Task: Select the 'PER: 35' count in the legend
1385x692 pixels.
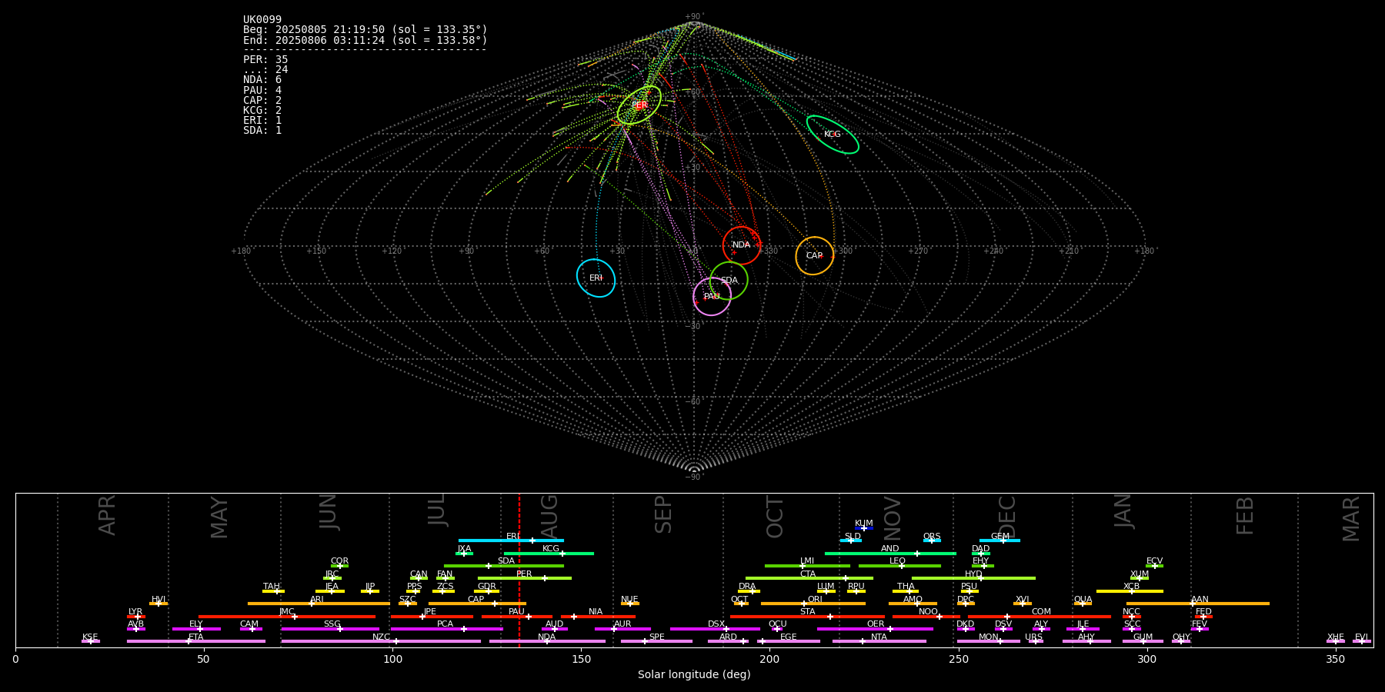Action: pyautogui.click(x=265, y=59)
